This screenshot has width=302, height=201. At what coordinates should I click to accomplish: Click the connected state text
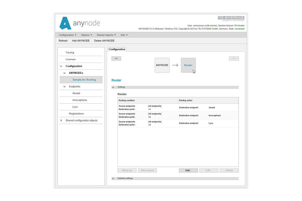coord(240,29)
